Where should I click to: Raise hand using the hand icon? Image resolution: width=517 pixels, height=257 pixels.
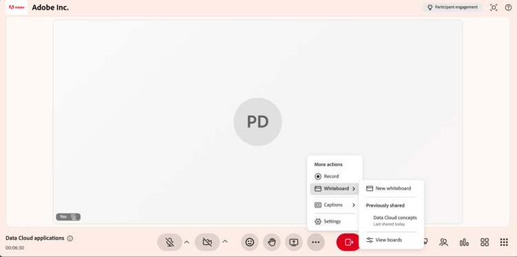click(x=272, y=242)
